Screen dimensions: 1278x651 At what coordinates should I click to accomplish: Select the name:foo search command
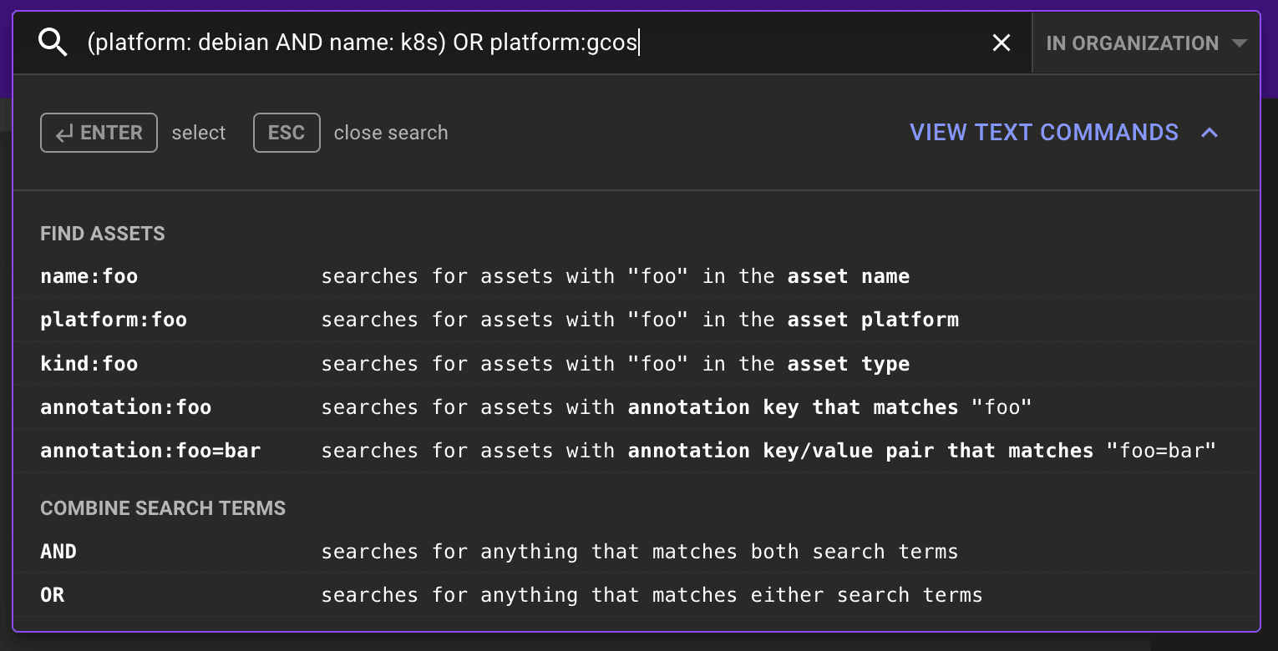tap(89, 275)
